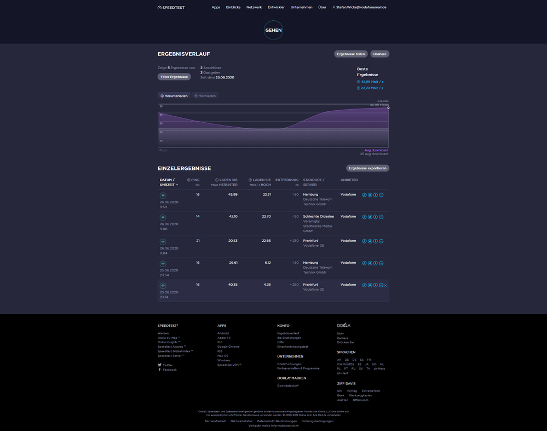The width and height of the screenshot is (547, 431).
Task: Copy link icon for 23:54 result
Action: tap(364, 263)
